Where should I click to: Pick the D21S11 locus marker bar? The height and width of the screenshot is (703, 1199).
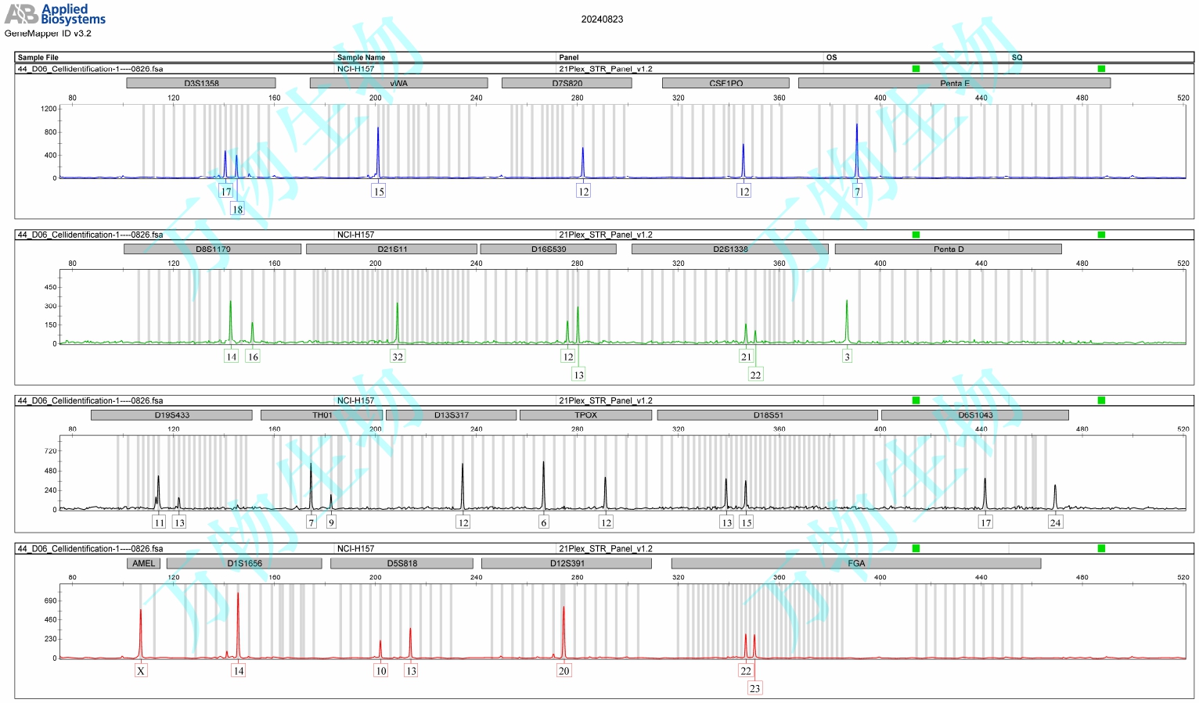click(391, 249)
